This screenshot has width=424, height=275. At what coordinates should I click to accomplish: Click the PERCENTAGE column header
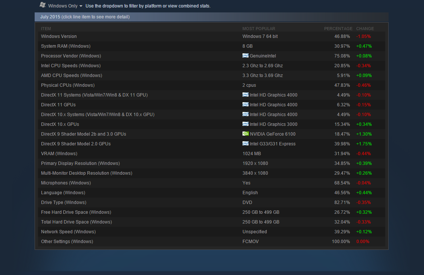338,29
